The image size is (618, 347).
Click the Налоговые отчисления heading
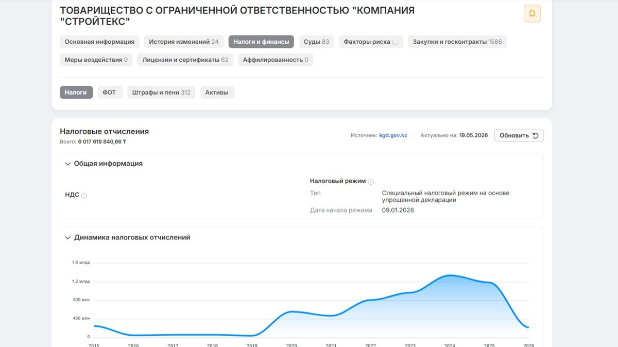104,131
